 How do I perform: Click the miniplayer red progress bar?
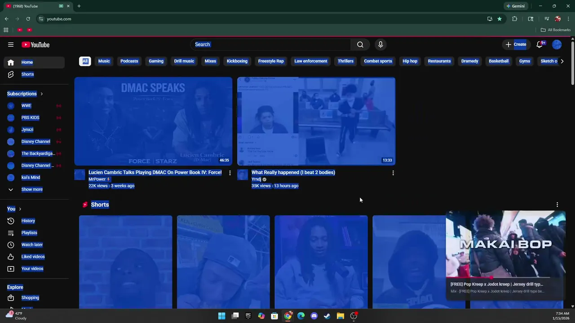(x=505, y=278)
